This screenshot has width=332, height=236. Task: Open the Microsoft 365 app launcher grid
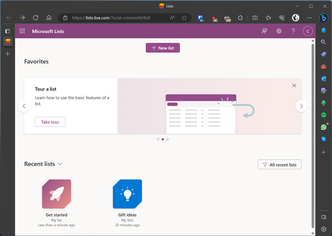22,31
